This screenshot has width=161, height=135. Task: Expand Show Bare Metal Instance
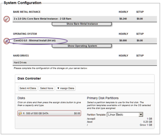click(82, 24)
